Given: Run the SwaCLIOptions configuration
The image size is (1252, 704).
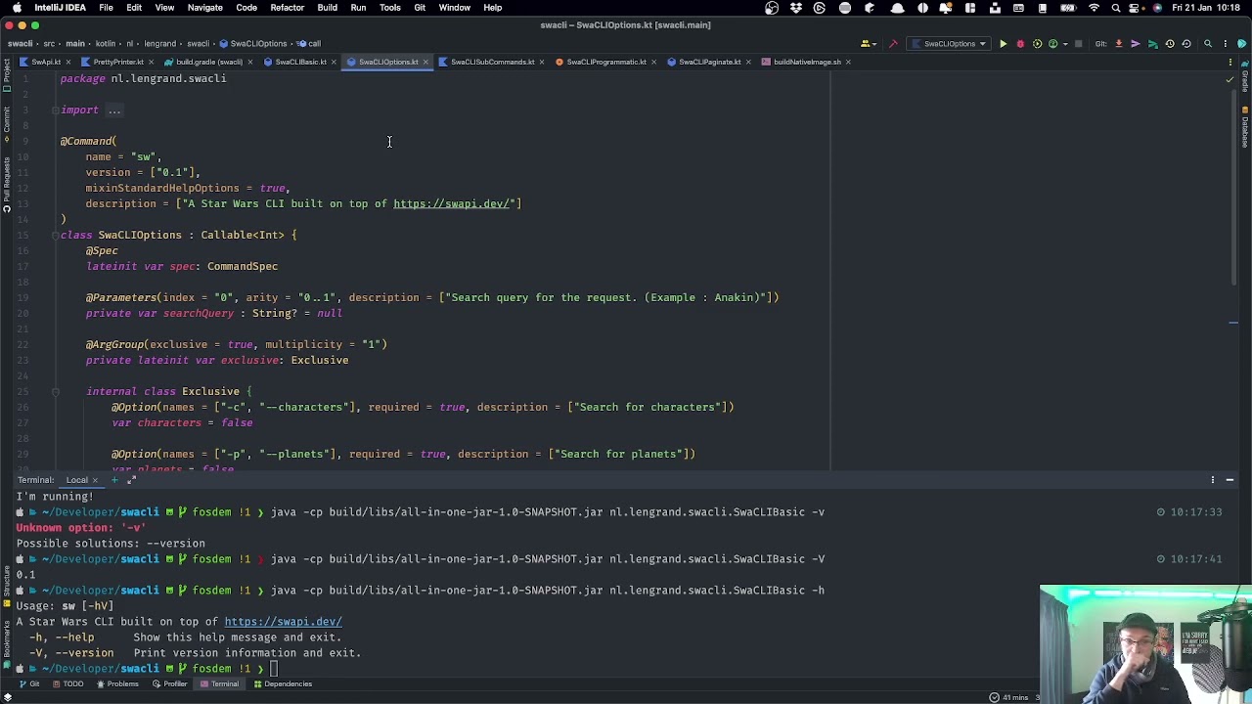Looking at the screenshot, I should click(x=1003, y=44).
